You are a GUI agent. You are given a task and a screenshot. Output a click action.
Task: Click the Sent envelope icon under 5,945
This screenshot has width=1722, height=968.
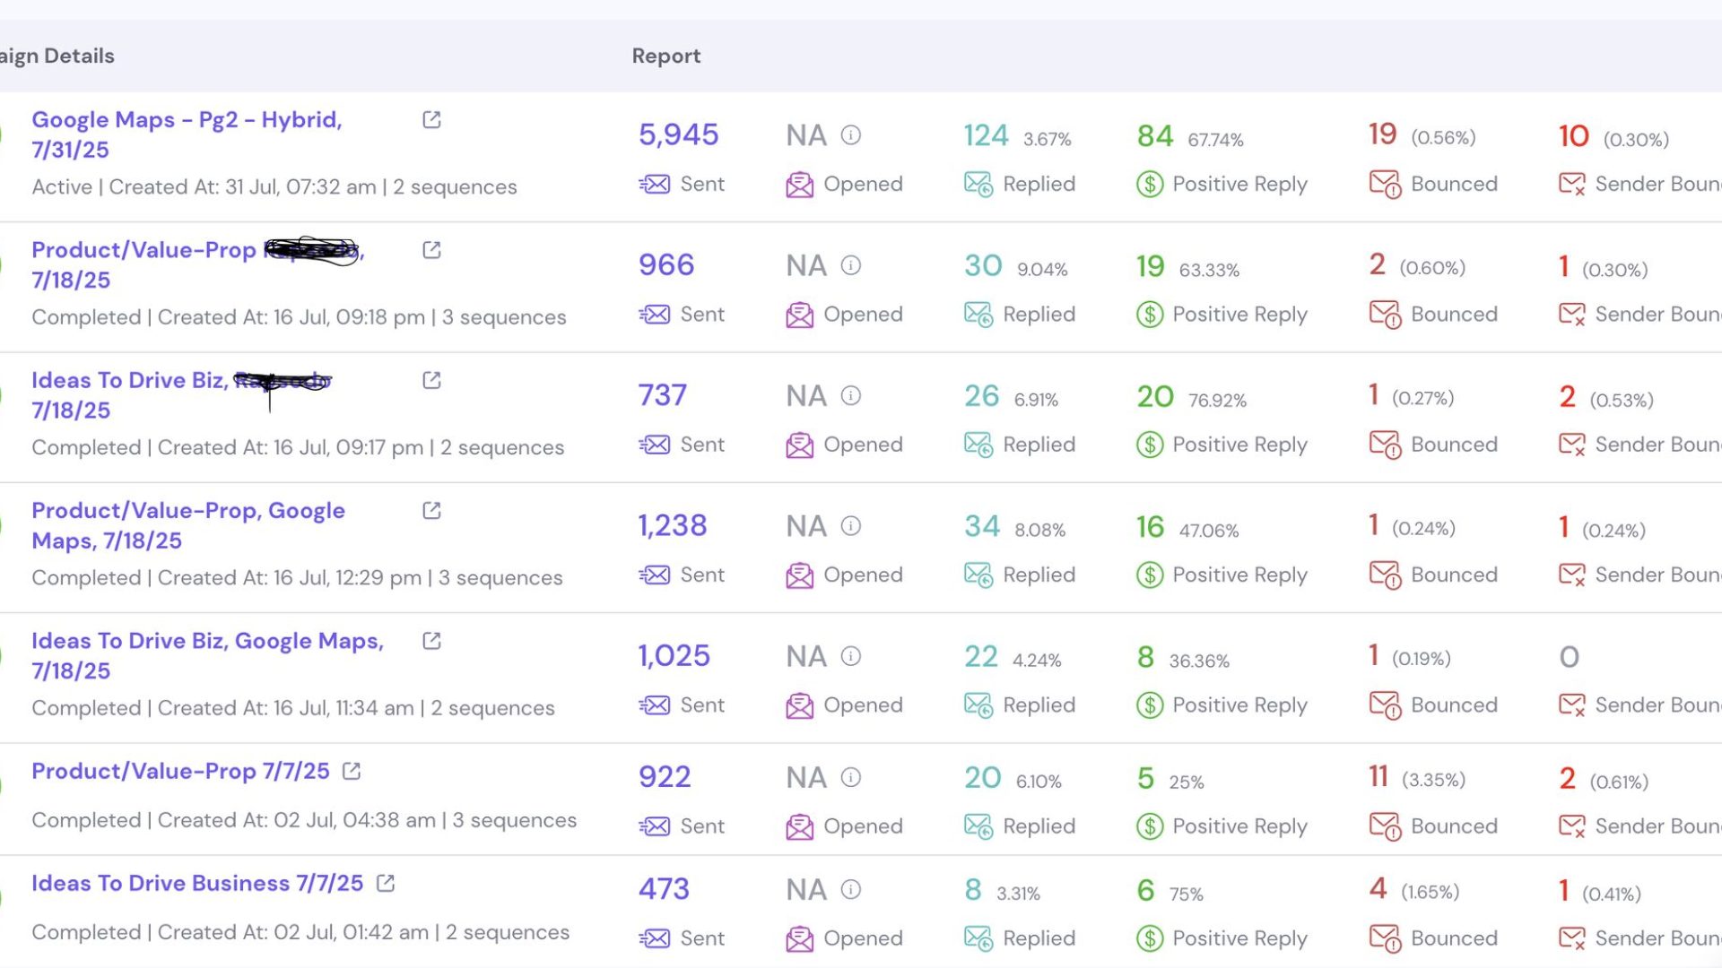(655, 185)
